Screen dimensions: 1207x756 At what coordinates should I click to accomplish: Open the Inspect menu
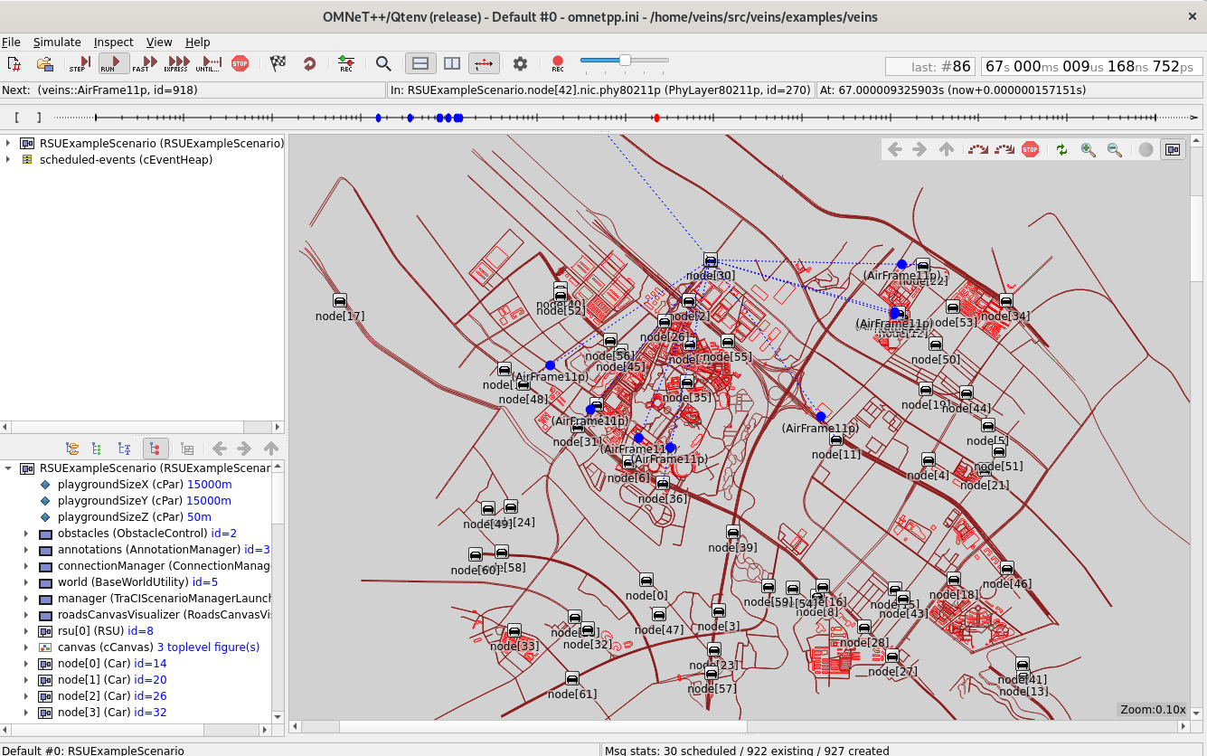113,42
